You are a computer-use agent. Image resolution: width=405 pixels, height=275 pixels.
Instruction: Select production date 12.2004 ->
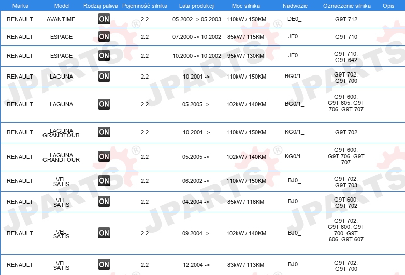click(x=196, y=265)
